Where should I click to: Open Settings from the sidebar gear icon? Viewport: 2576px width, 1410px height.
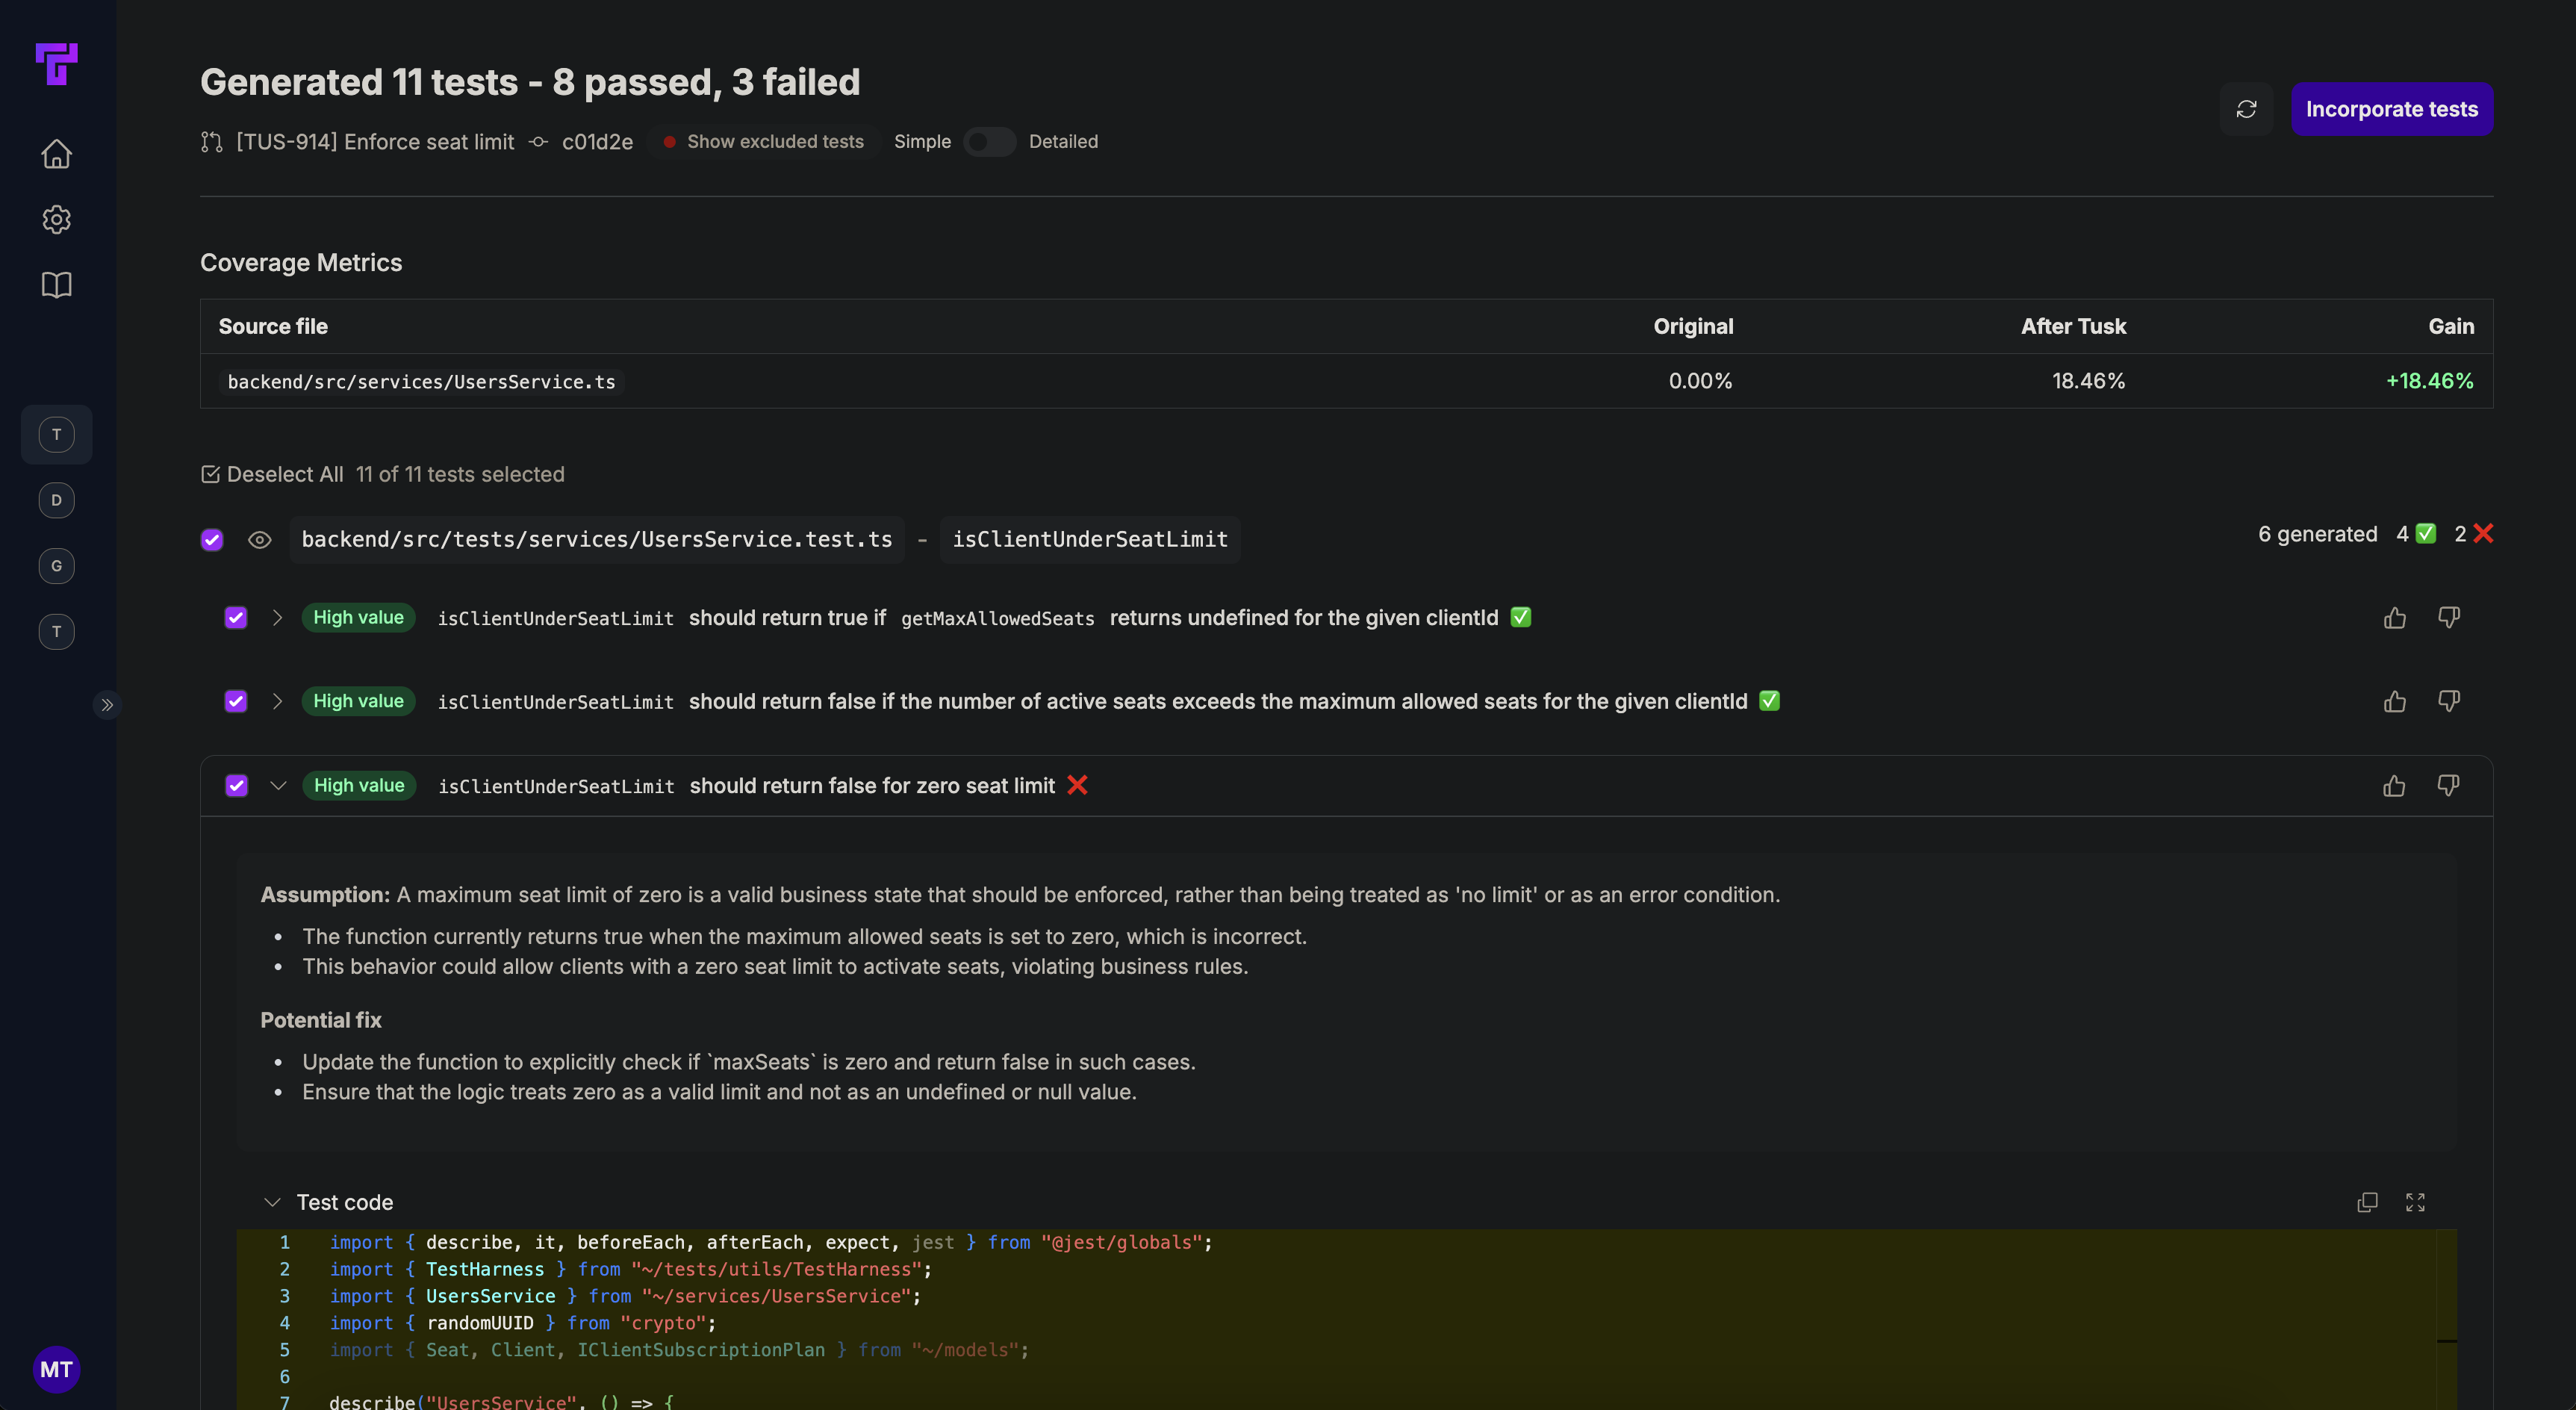pos(56,219)
